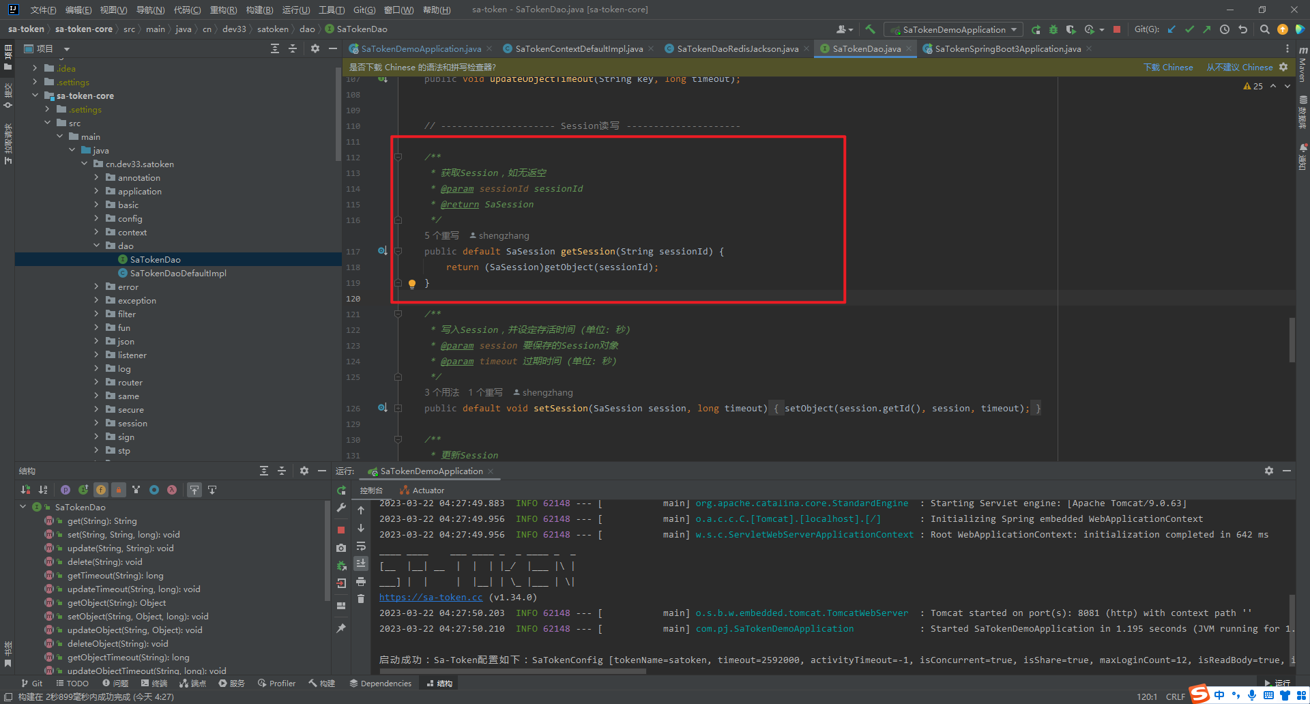Image resolution: width=1310 pixels, height=704 pixels.
Task: Clear console output with trash icon
Action: pyautogui.click(x=361, y=598)
